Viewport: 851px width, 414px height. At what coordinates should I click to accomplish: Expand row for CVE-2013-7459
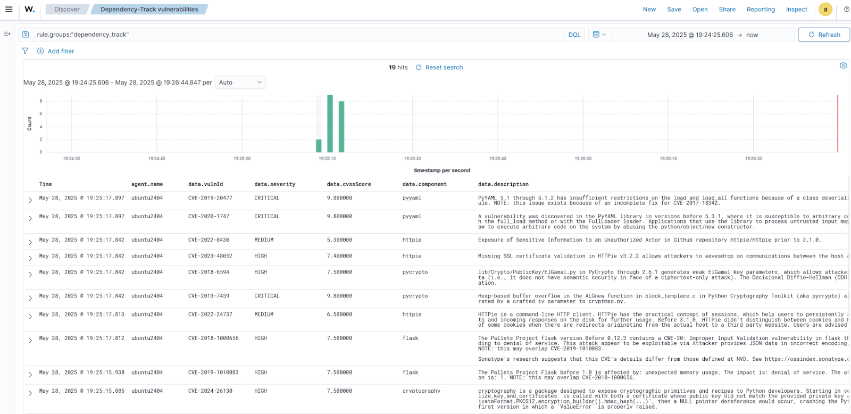[x=30, y=298]
